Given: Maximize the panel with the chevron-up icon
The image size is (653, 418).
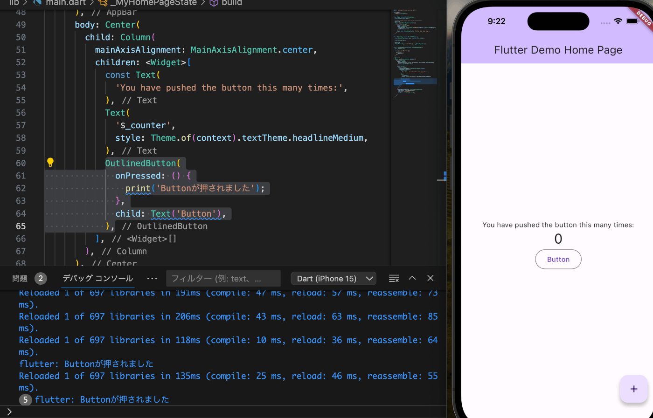Looking at the screenshot, I should [x=412, y=278].
